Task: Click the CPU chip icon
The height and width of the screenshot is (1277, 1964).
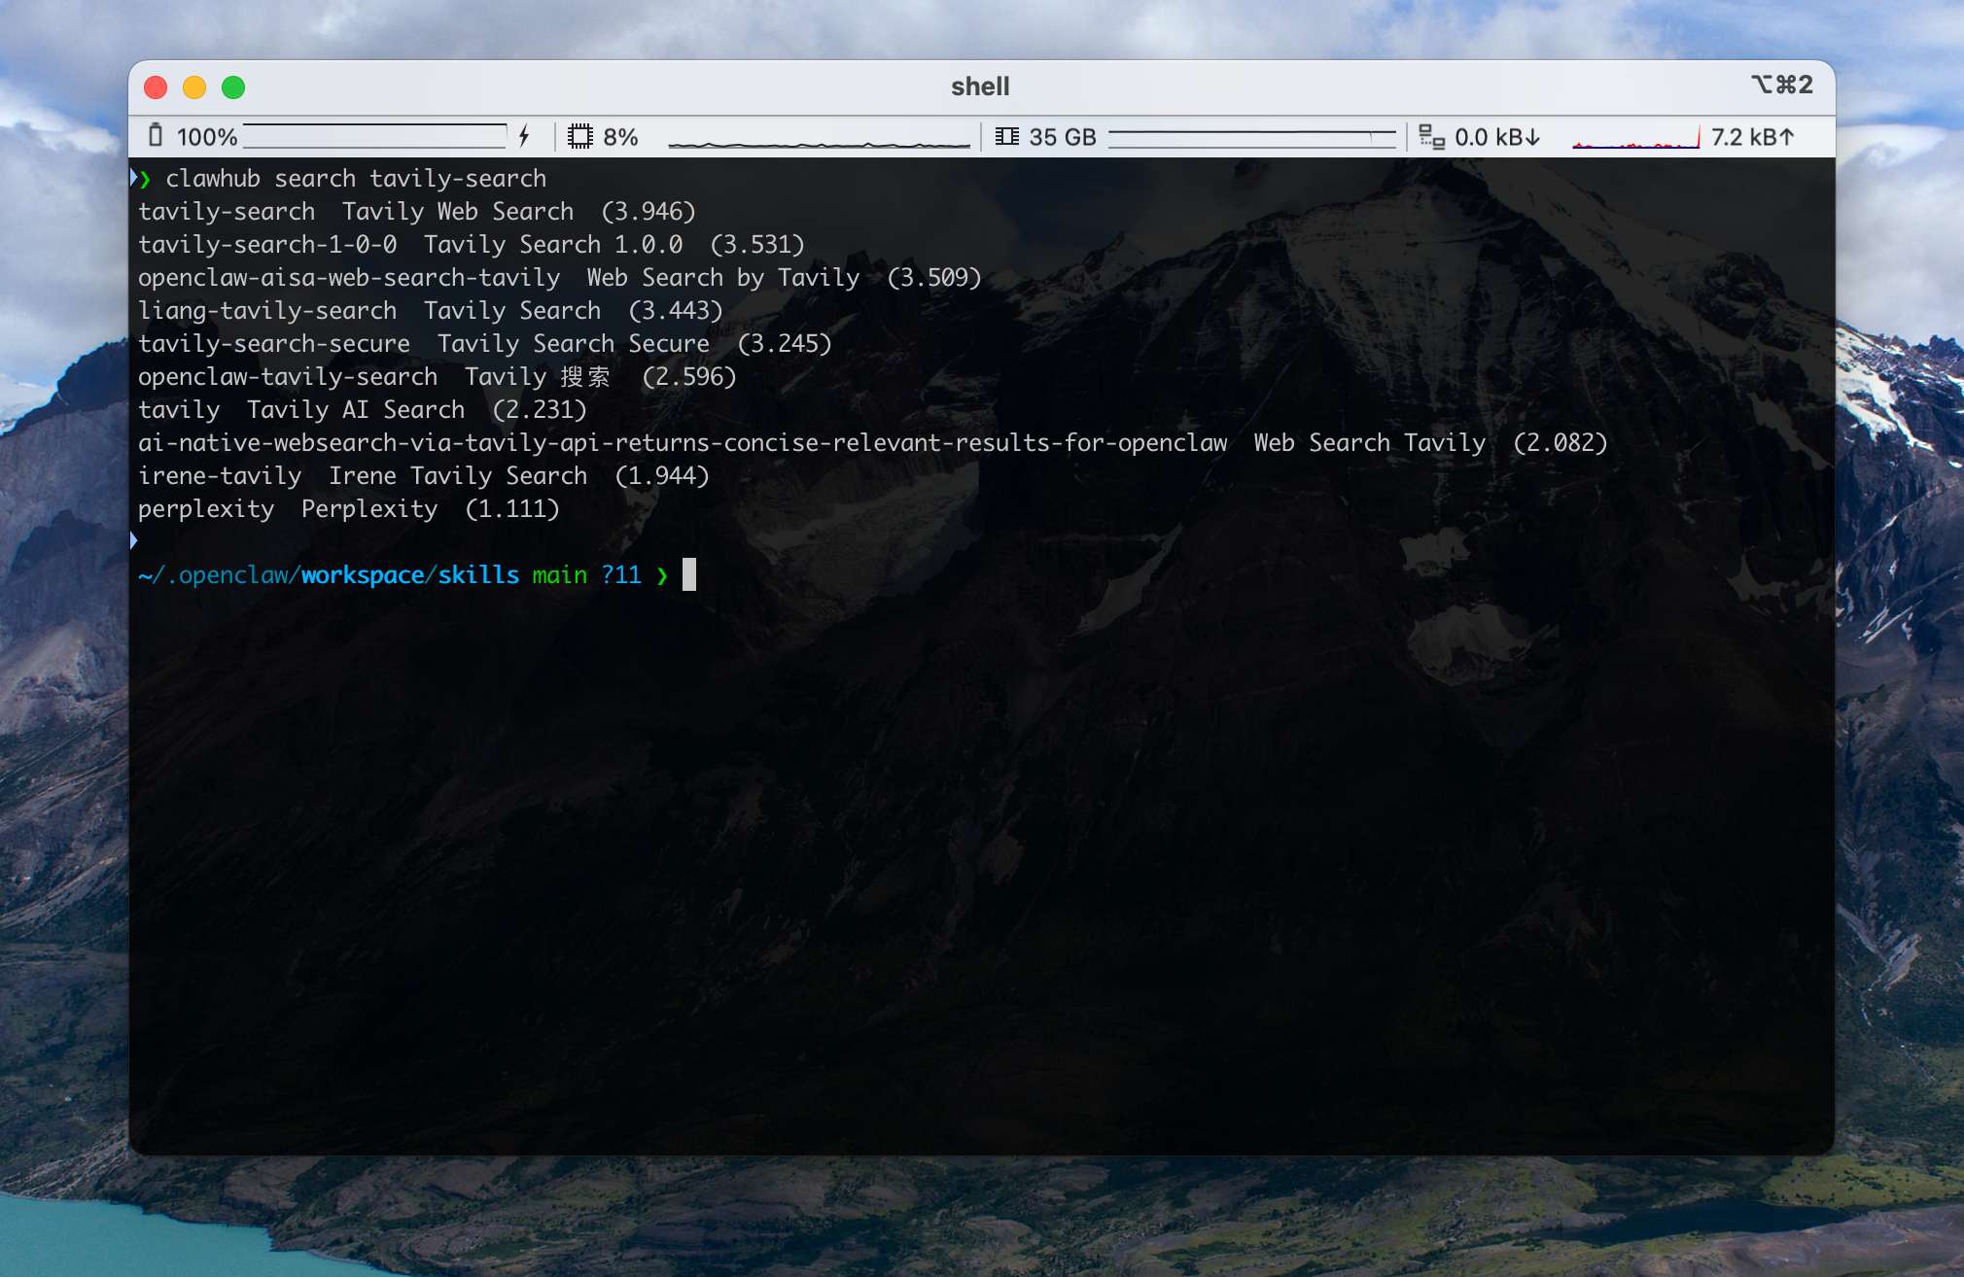Action: tap(579, 136)
